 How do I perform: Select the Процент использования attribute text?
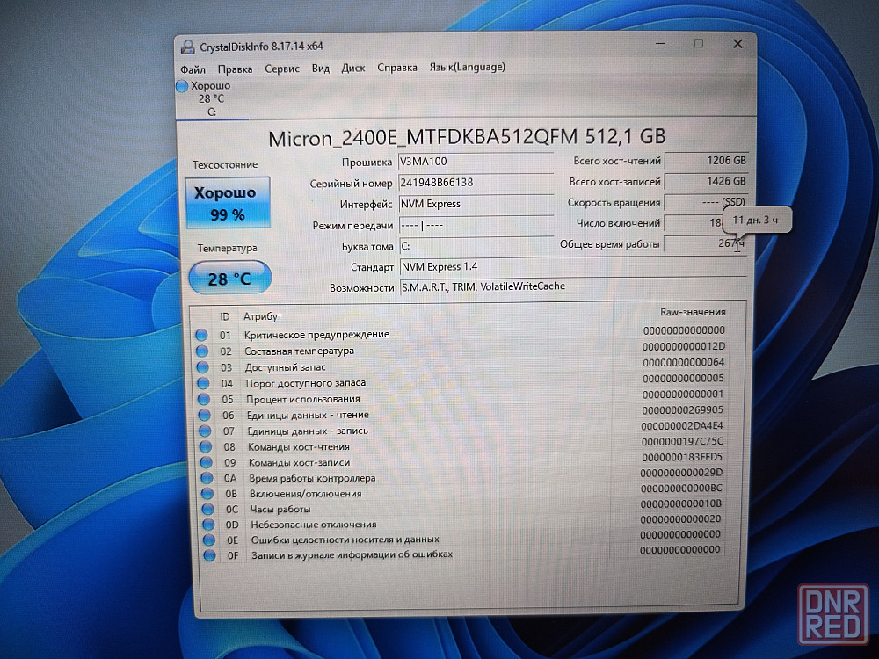click(303, 399)
